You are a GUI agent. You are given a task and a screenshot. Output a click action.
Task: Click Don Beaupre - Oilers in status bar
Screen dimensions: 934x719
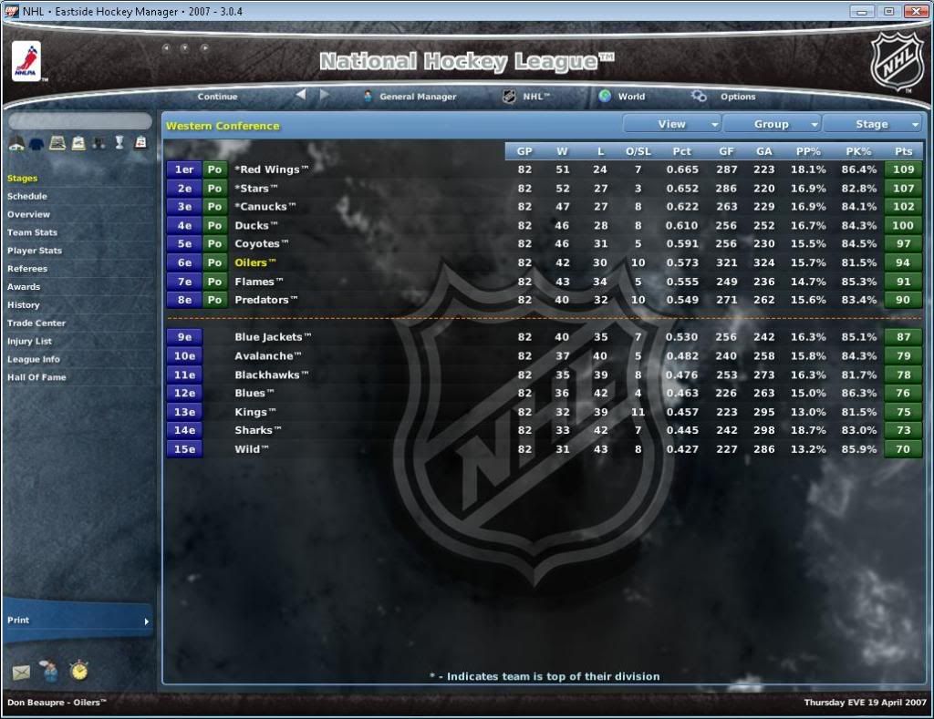pyautogui.click(x=57, y=703)
